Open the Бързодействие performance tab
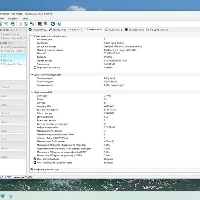 pos(134,30)
